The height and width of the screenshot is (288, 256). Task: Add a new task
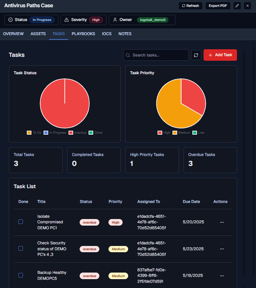(220, 55)
